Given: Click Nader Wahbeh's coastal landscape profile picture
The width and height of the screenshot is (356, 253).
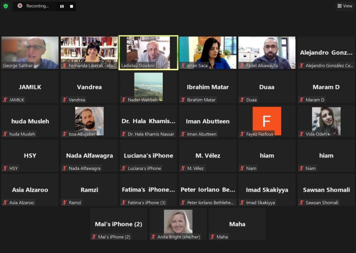Looking at the screenshot, I should [148, 87].
